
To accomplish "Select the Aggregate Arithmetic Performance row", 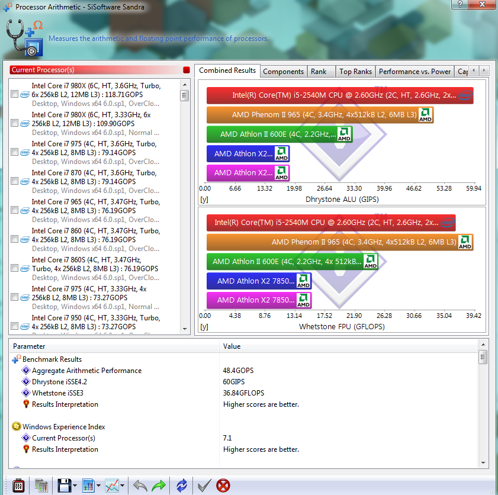I will pos(244,370).
